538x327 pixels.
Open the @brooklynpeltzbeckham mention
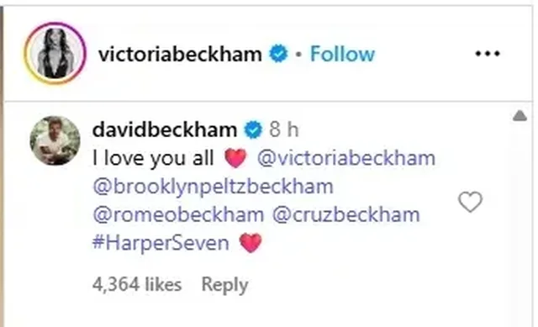213,187
